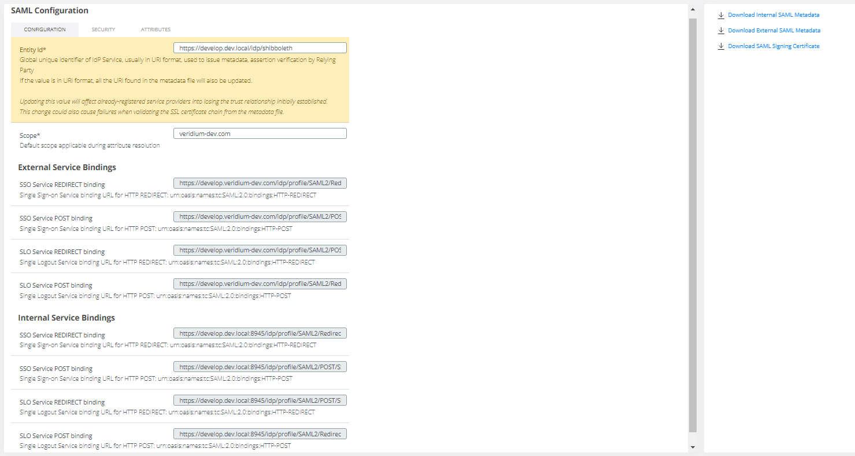Screen dimensions: 855x456
Task: Click the scrollbar up arrow
Action: [x=692, y=9]
